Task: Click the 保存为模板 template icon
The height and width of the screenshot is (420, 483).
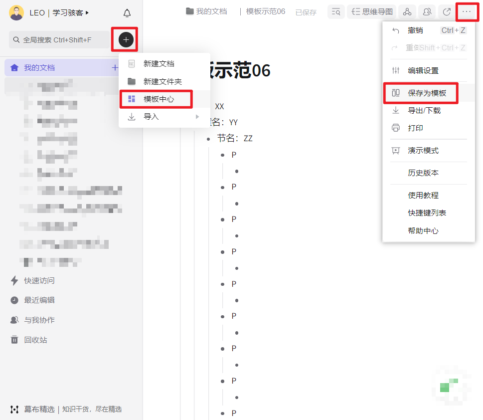Action: 395,93
